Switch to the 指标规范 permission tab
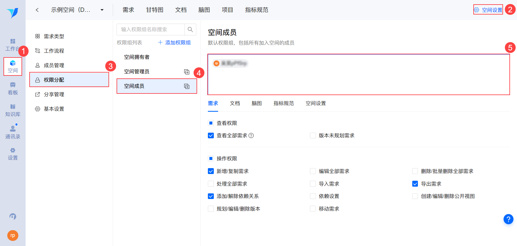 284,103
